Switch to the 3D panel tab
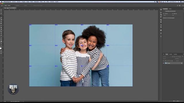184x103 pixels. tap(164, 54)
